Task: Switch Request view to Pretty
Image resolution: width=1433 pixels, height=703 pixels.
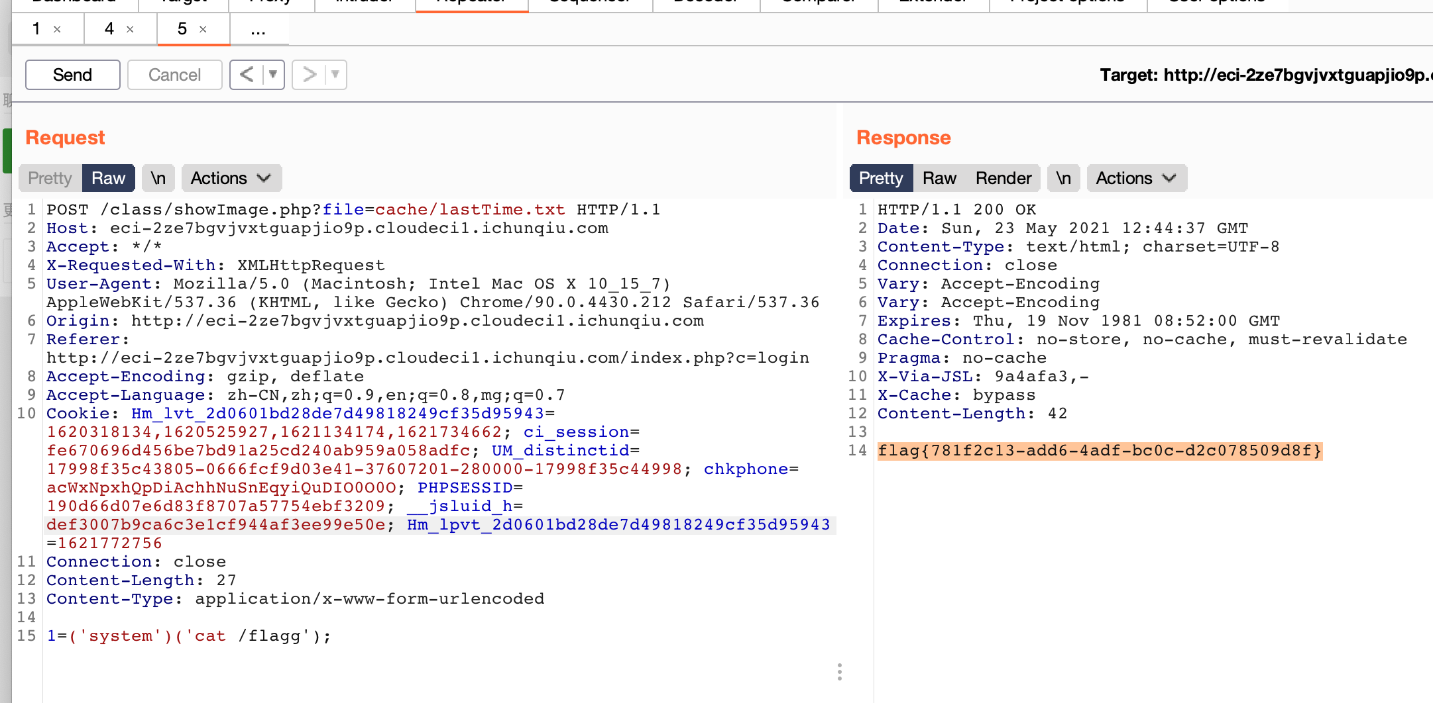Action: [50, 178]
